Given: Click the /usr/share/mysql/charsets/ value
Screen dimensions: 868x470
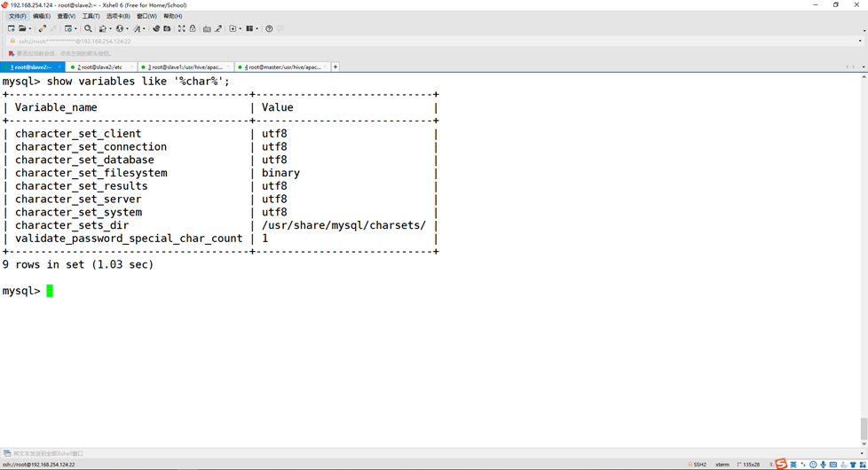Looking at the screenshot, I should [343, 225].
